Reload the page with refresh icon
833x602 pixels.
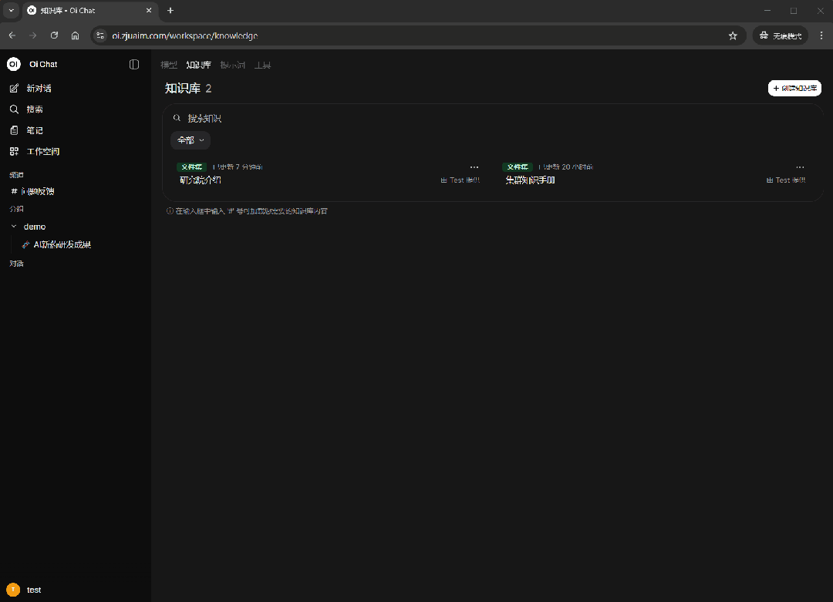(54, 35)
